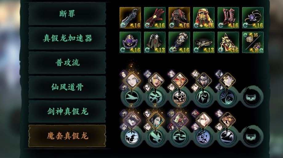
Task: Select the fist skill in first row
Action: (203, 98)
